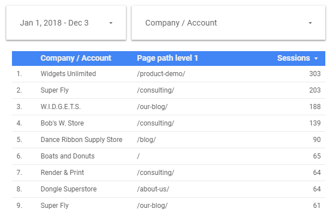Click the Boats and Donuts cell

pyautogui.click(x=67, y=156)
